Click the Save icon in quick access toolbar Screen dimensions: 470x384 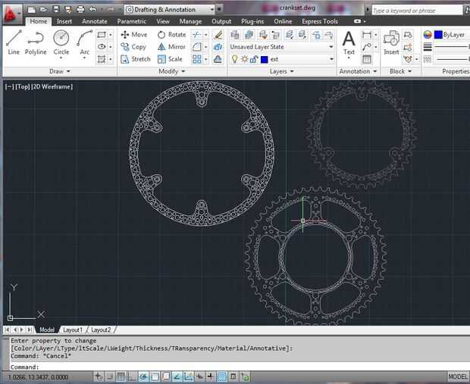pos(56,9)
